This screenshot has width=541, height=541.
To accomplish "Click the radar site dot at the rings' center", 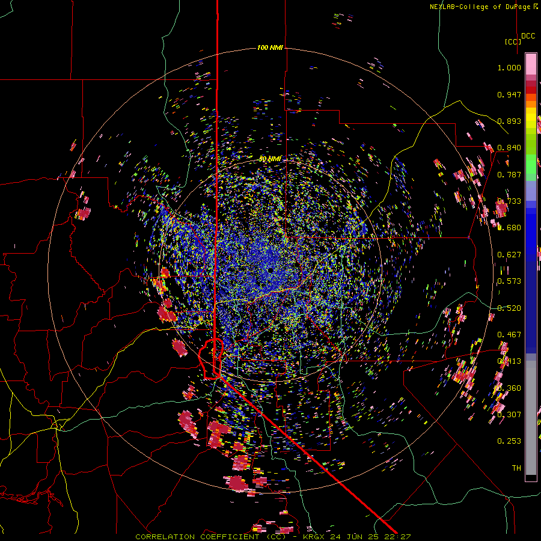I will pos(270,270).
